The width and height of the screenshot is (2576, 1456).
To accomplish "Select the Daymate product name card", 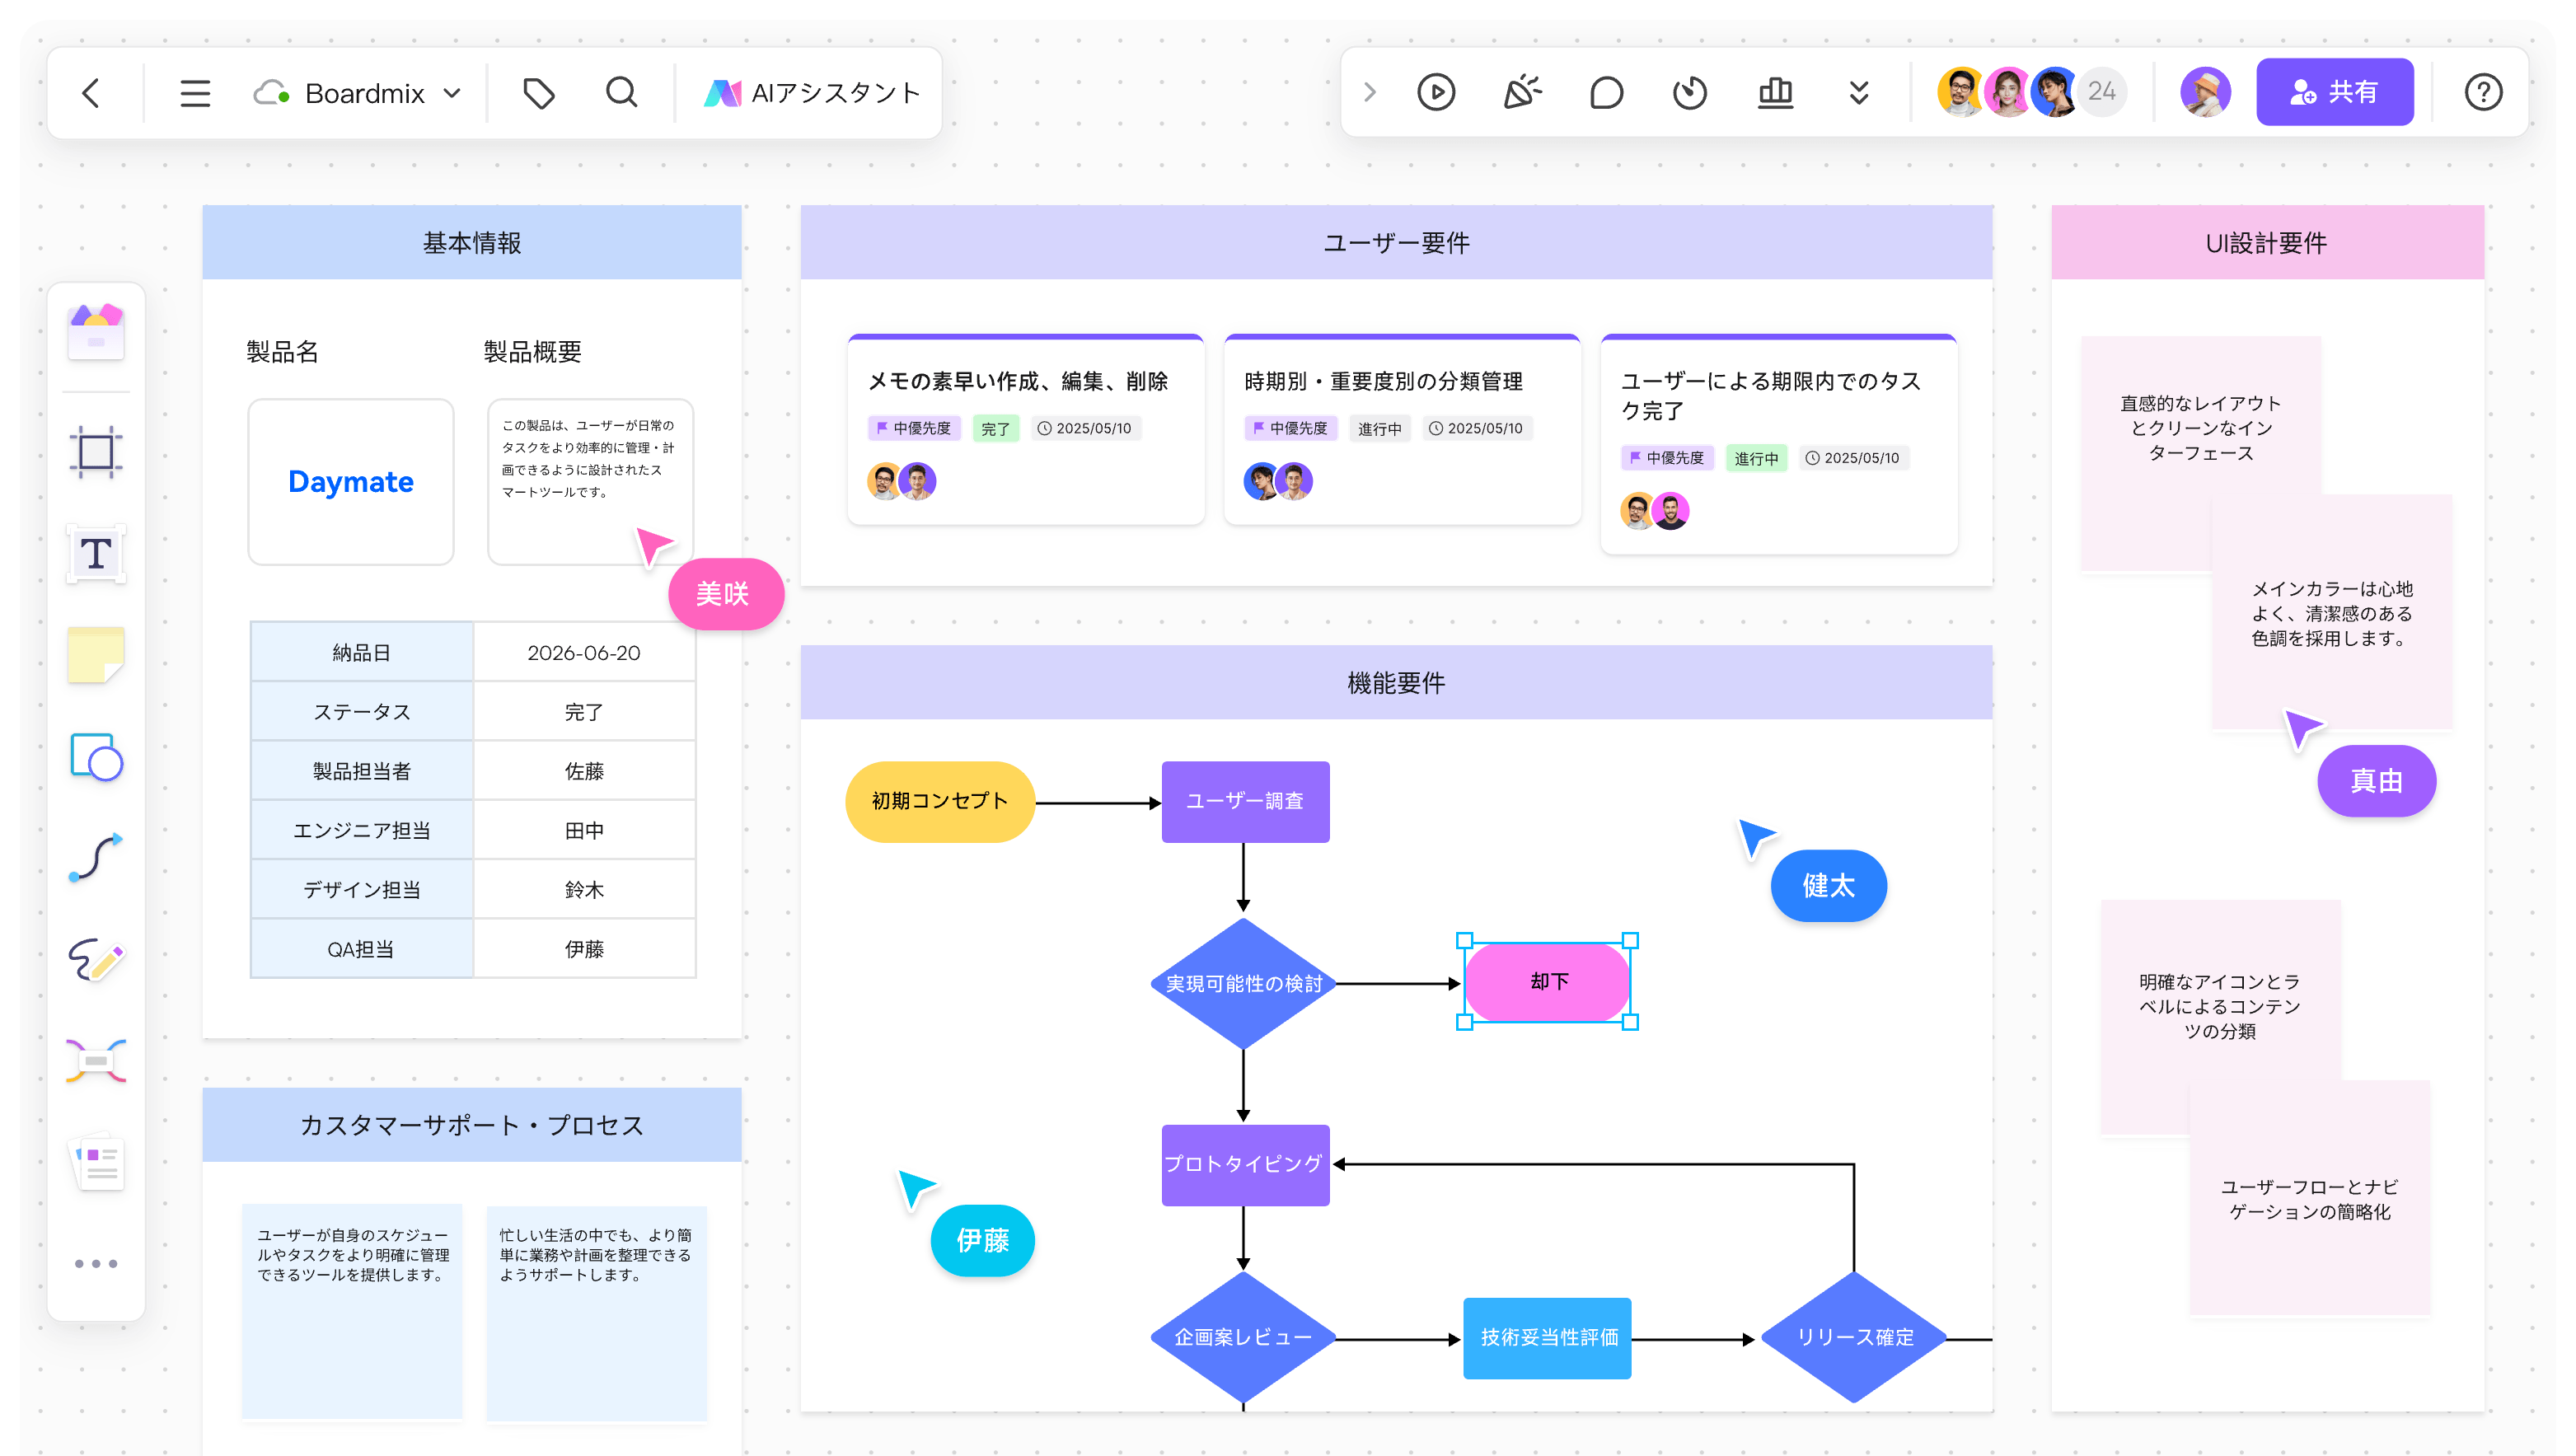I will pyautogui.click(x=351, y=482).
